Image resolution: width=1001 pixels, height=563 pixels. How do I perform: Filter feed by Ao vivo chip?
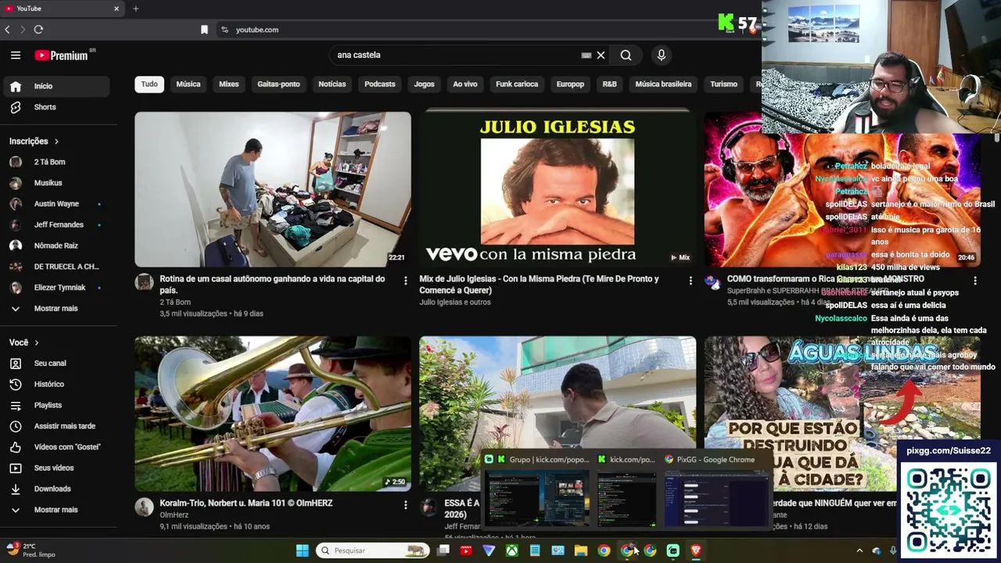[465, 84]
